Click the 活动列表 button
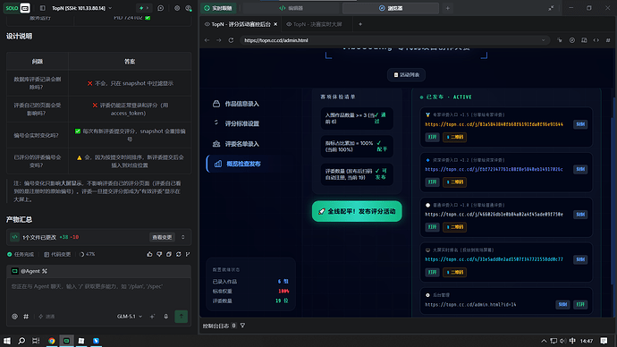Image resolution: width=617 pixels, height=347 pixels. coord(406,75)
